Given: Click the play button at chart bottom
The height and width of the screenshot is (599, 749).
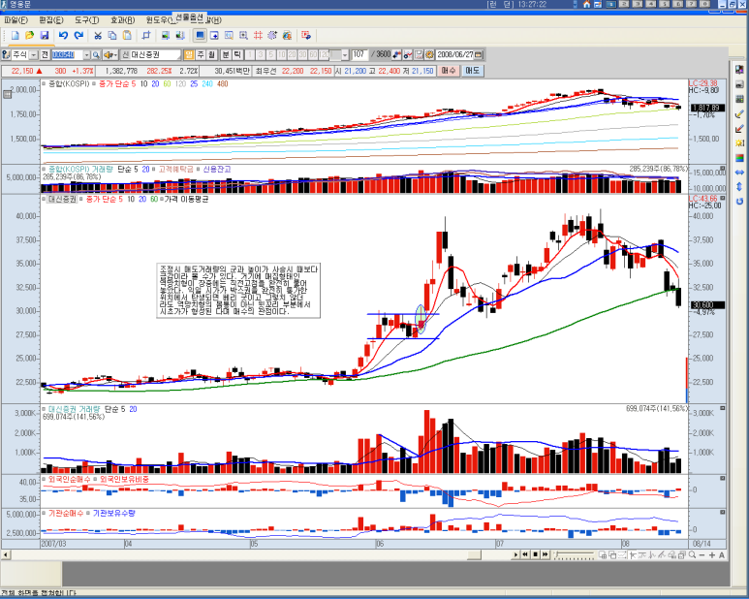Looking at the screenshot, I should click(x=515, y=554).
